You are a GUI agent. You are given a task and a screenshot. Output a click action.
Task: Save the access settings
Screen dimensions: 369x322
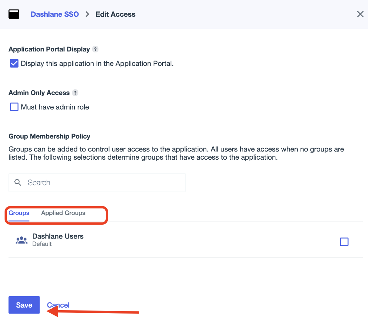pos(24,305)
